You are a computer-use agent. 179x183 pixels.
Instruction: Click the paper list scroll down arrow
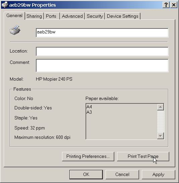[x=161, y=136]
